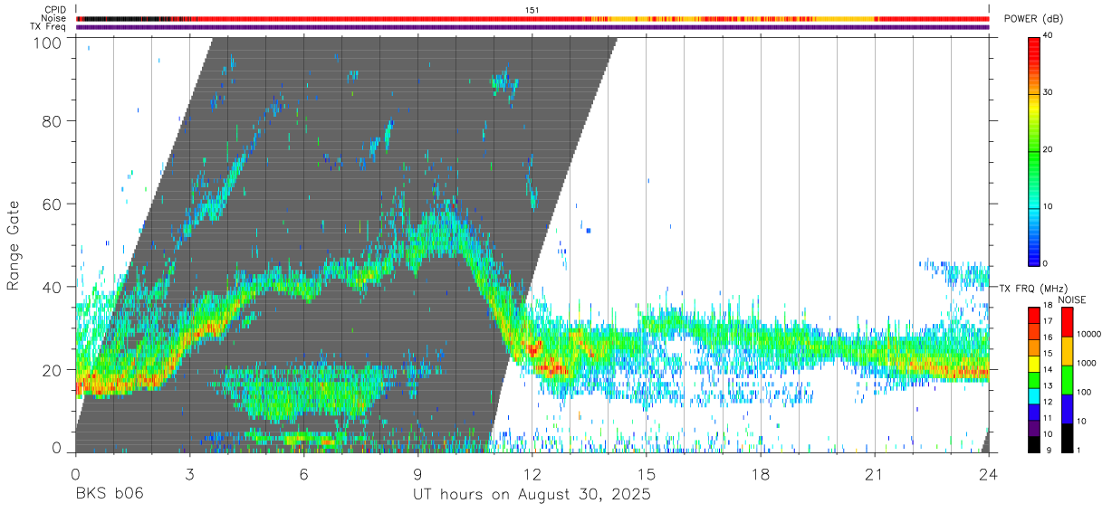Click the Noise row label
Viewport: 1112px width, 513px height.
point(53,18)
